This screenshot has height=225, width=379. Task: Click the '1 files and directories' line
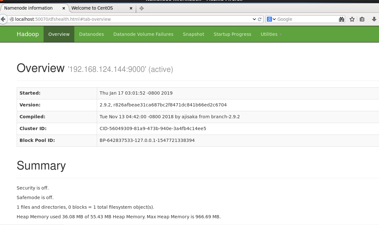click(x=85, y=207)
